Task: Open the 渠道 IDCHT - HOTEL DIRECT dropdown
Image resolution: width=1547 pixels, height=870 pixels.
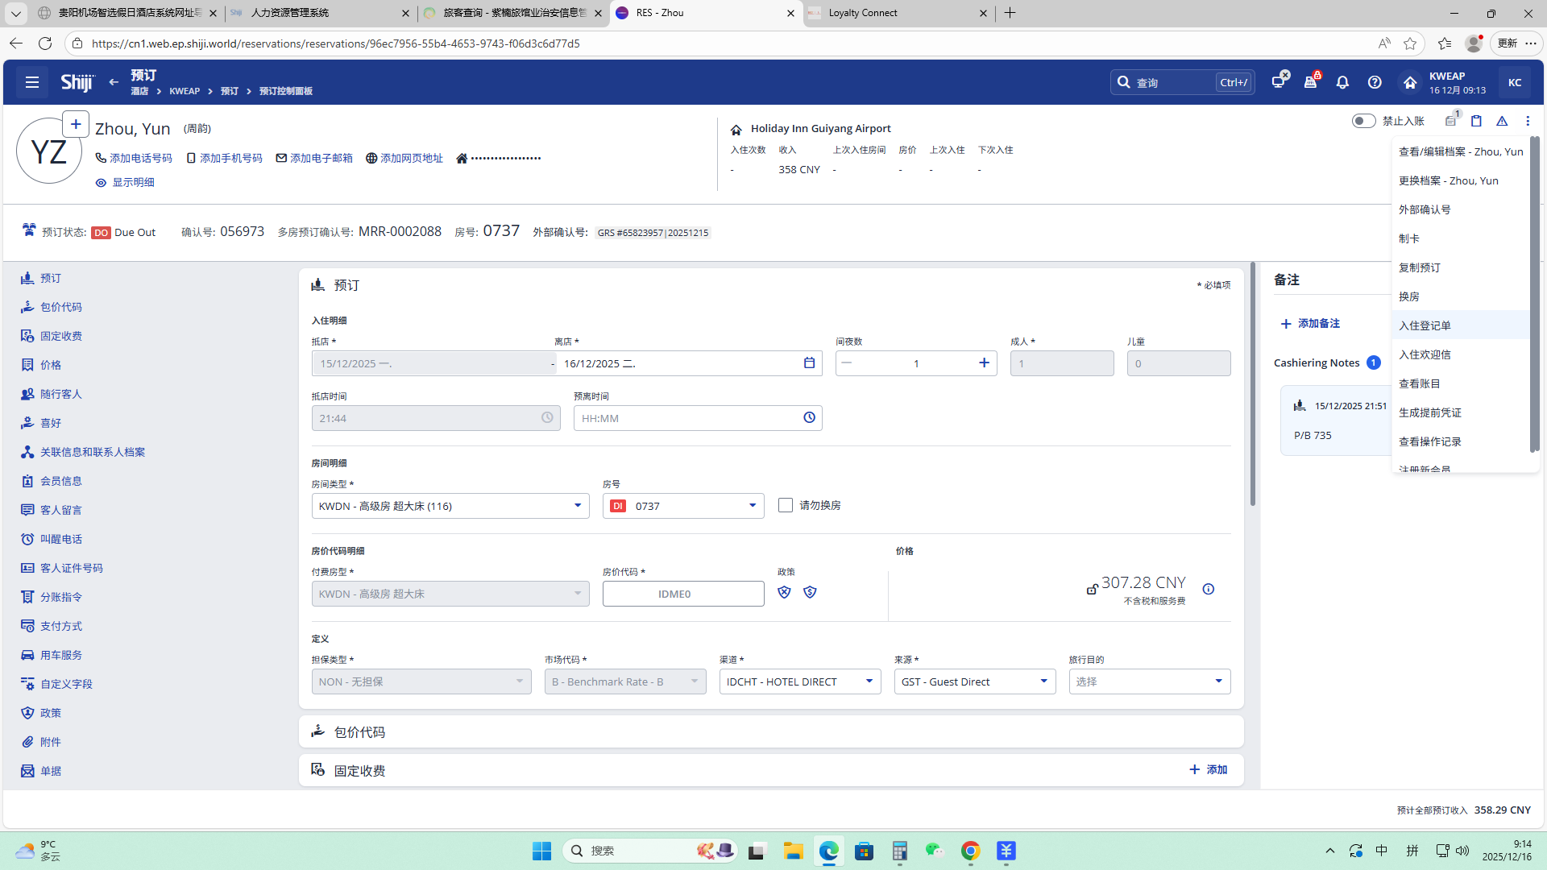Action: (x=869, y=681)
